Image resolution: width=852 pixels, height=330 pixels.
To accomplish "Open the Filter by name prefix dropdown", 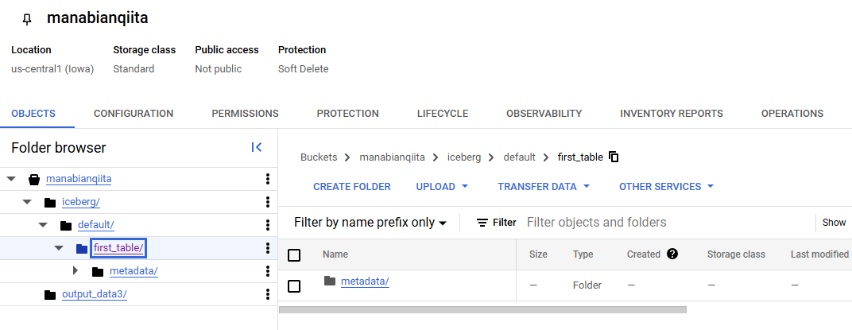I will click(x=370, y=223).
